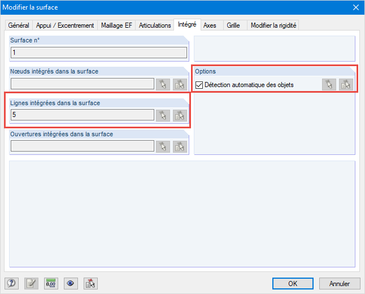Open the Articulations tab
Viewport: 365px width, 294px height.
pyautogui.click(x=155, y=25)
